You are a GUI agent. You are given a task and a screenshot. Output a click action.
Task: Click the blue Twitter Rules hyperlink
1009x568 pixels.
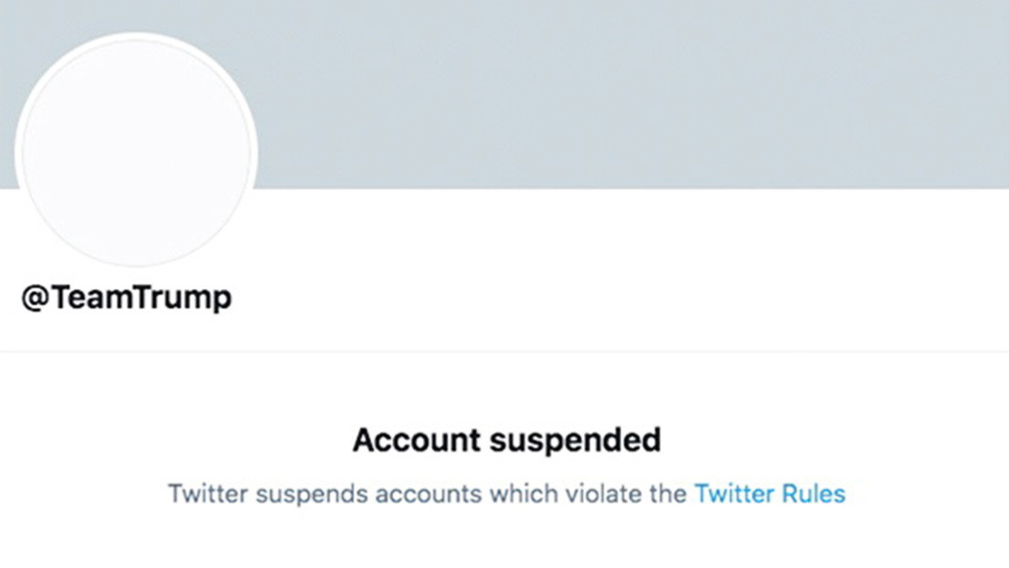tap(770, 494)
